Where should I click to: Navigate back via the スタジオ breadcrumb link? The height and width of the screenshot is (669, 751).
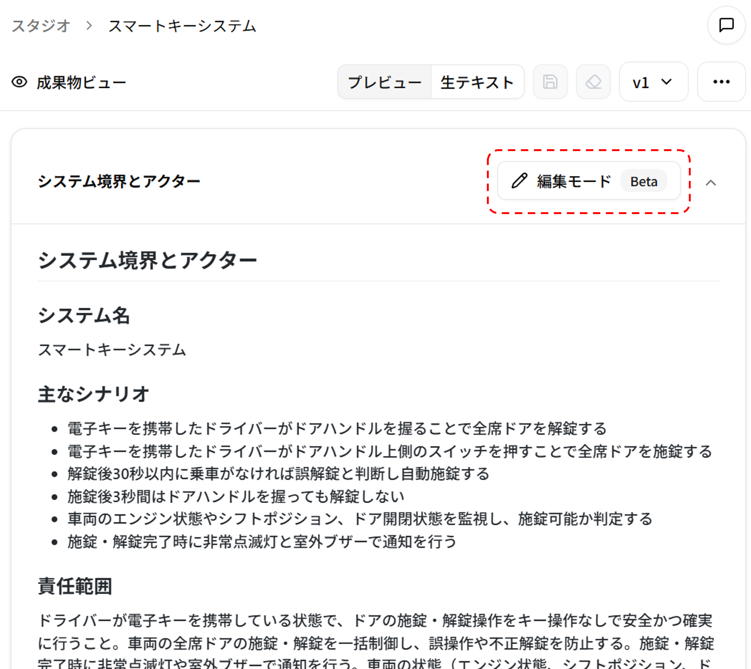41,26
